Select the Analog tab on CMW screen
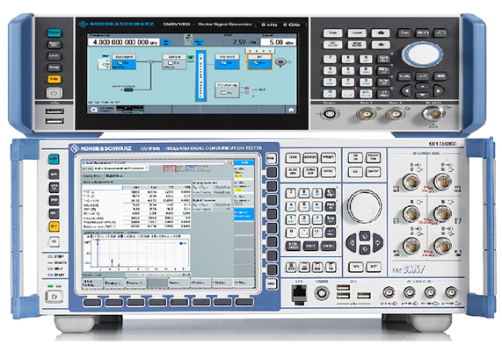Image resolution: width=502 pixels, height=351 pixels. (93, 175)
